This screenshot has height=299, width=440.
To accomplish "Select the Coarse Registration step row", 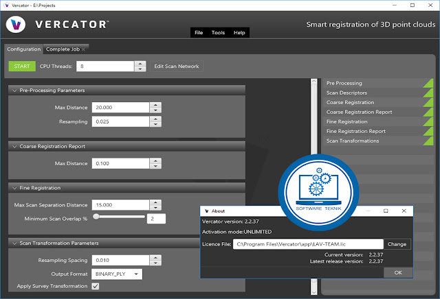I will (377, 102).
